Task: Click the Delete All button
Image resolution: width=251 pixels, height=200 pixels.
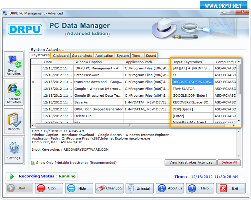Action: [x=229, y=162]
